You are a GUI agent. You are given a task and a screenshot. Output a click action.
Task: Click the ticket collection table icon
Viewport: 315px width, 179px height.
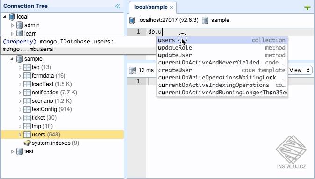(x=27, y=118)
